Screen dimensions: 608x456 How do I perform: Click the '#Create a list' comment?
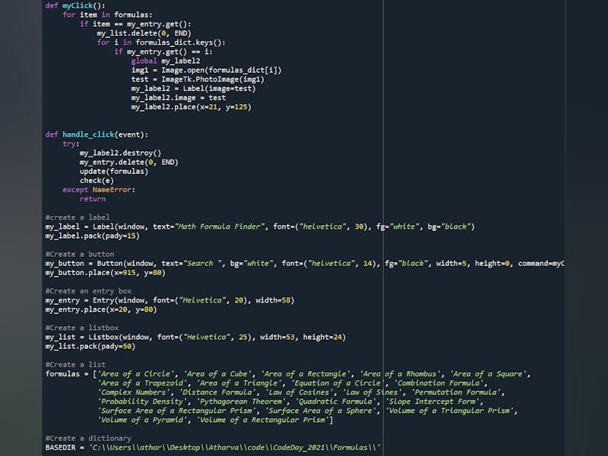coord(75,365)
